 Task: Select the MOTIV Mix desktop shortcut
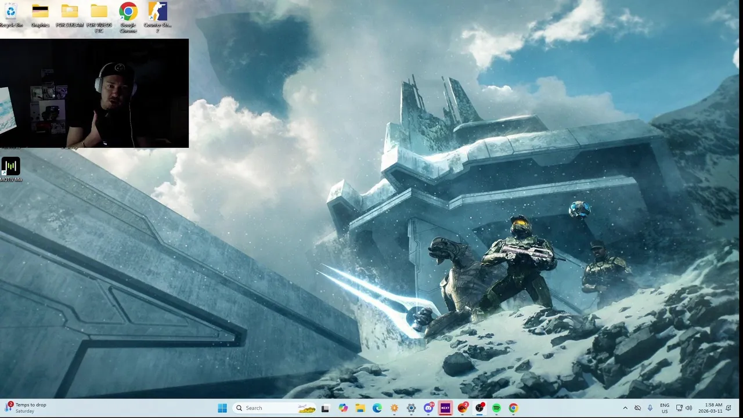10,171
